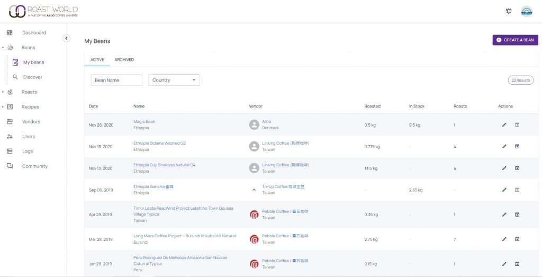Viewport: 542px width, 277px height.
Task: Click the Vendors icon in sidebar
Action: (x=10, y=122)
